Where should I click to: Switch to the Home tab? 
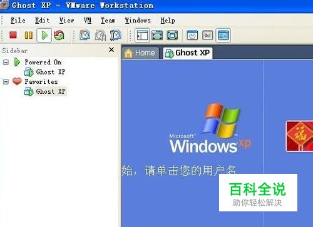tap(140, 53)
